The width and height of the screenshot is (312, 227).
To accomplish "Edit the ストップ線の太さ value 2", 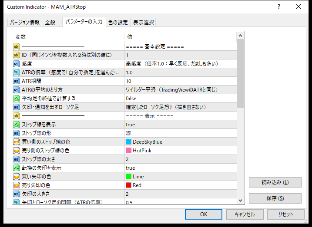I will click(x=181, y=159).
